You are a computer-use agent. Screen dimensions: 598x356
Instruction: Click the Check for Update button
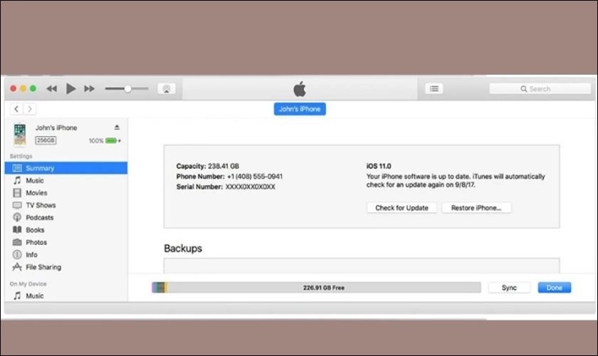tap(402, 208)
